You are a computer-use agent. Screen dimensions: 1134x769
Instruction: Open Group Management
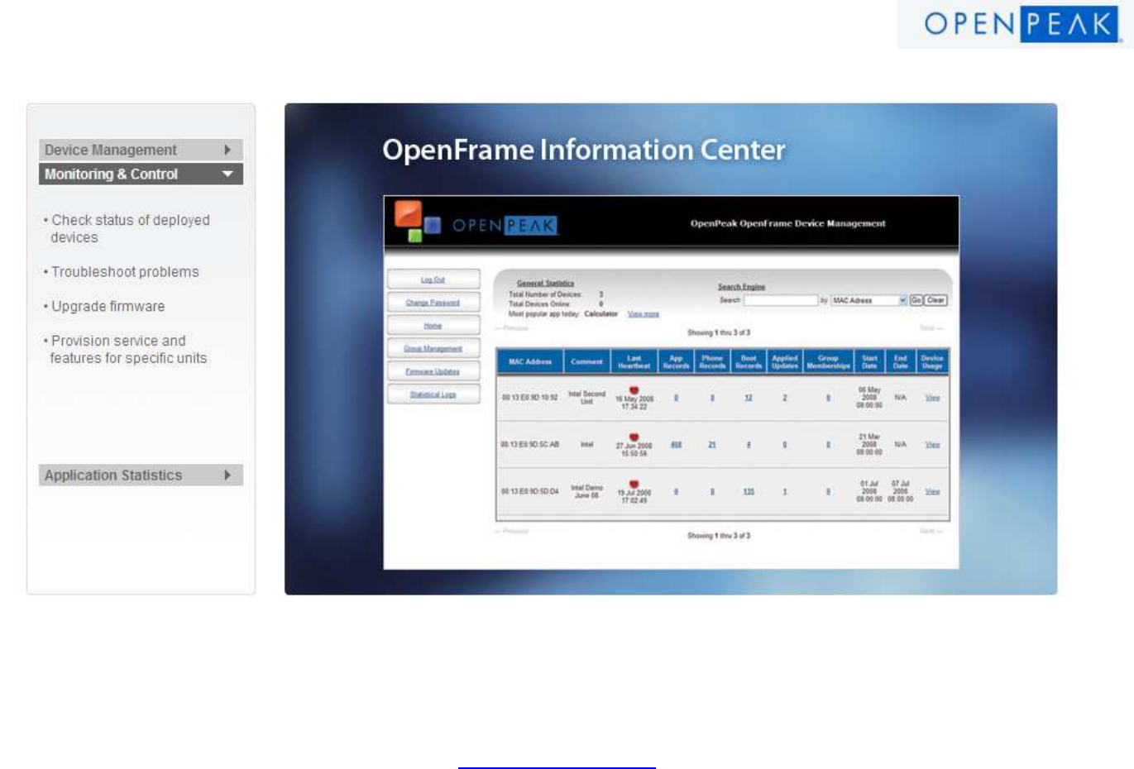[433, 348]
